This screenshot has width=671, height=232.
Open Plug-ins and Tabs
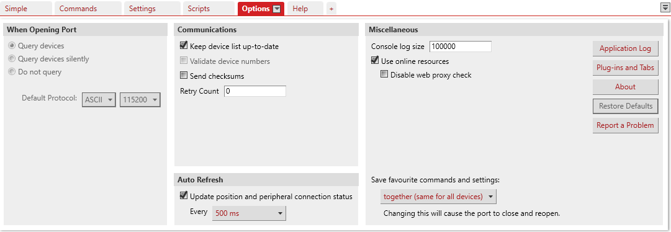point(625,68)
